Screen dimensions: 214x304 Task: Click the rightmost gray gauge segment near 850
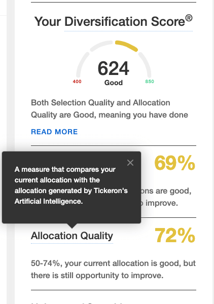pos(145,64)
